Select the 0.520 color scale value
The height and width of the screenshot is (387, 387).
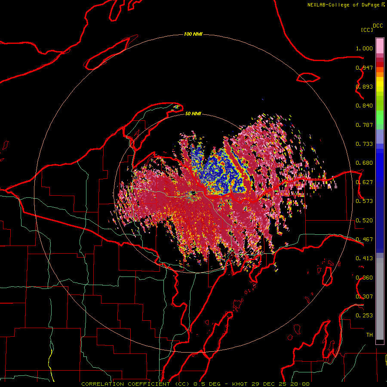pos(364,221)
